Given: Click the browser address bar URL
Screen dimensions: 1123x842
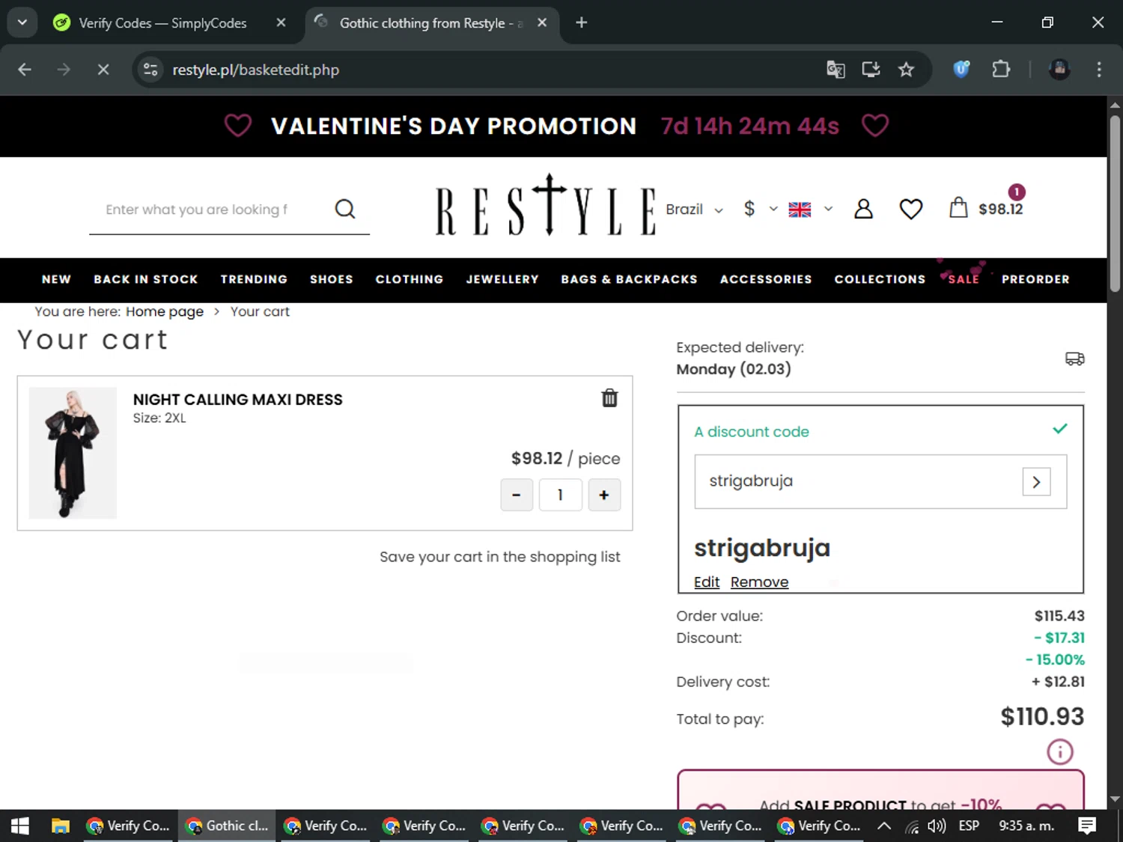Looking at the screenshot, I should click(x=255, y=70).
